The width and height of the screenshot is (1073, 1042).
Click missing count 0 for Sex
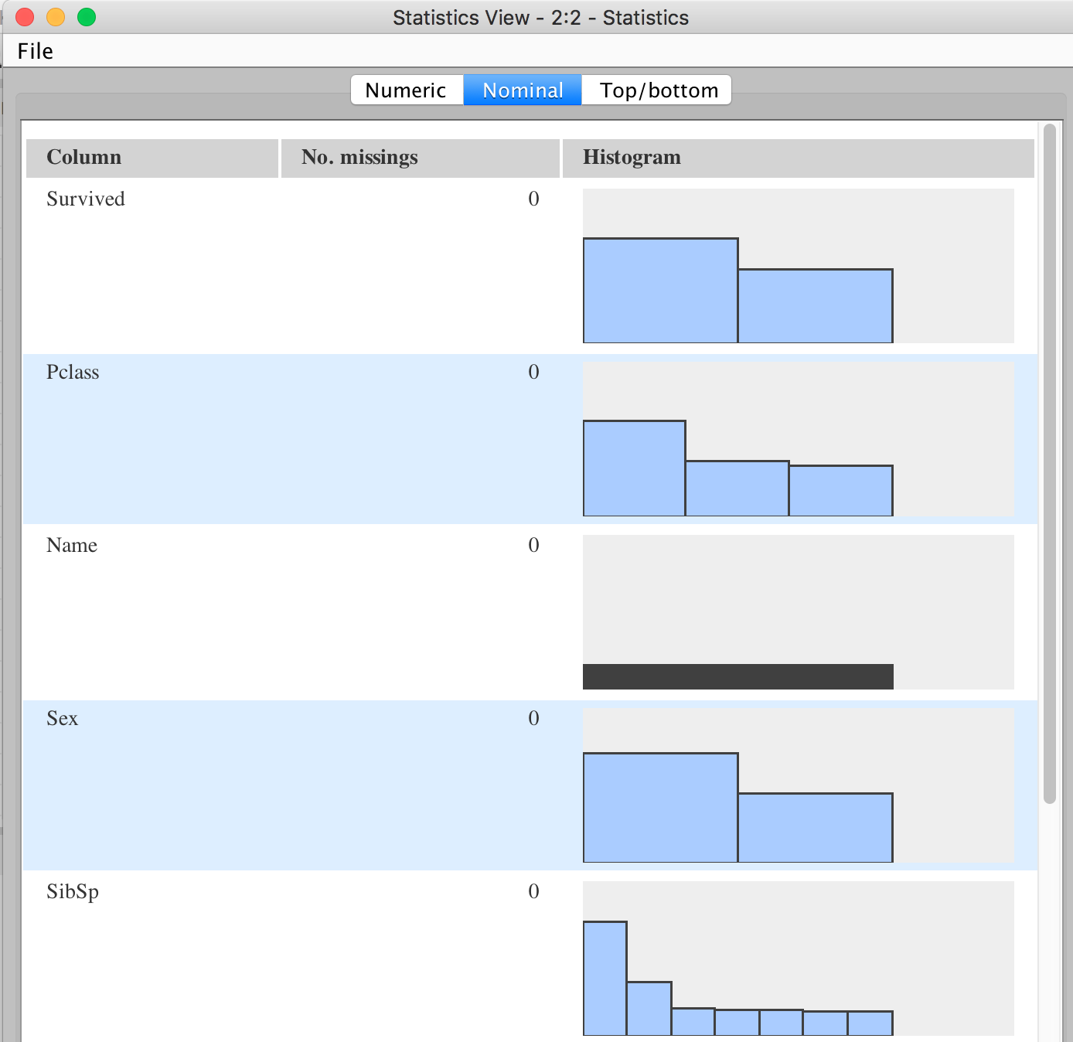coord(533,719)
